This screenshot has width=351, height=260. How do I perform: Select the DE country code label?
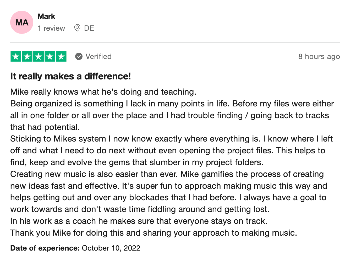pyautogui.click(x=89, y=28)
